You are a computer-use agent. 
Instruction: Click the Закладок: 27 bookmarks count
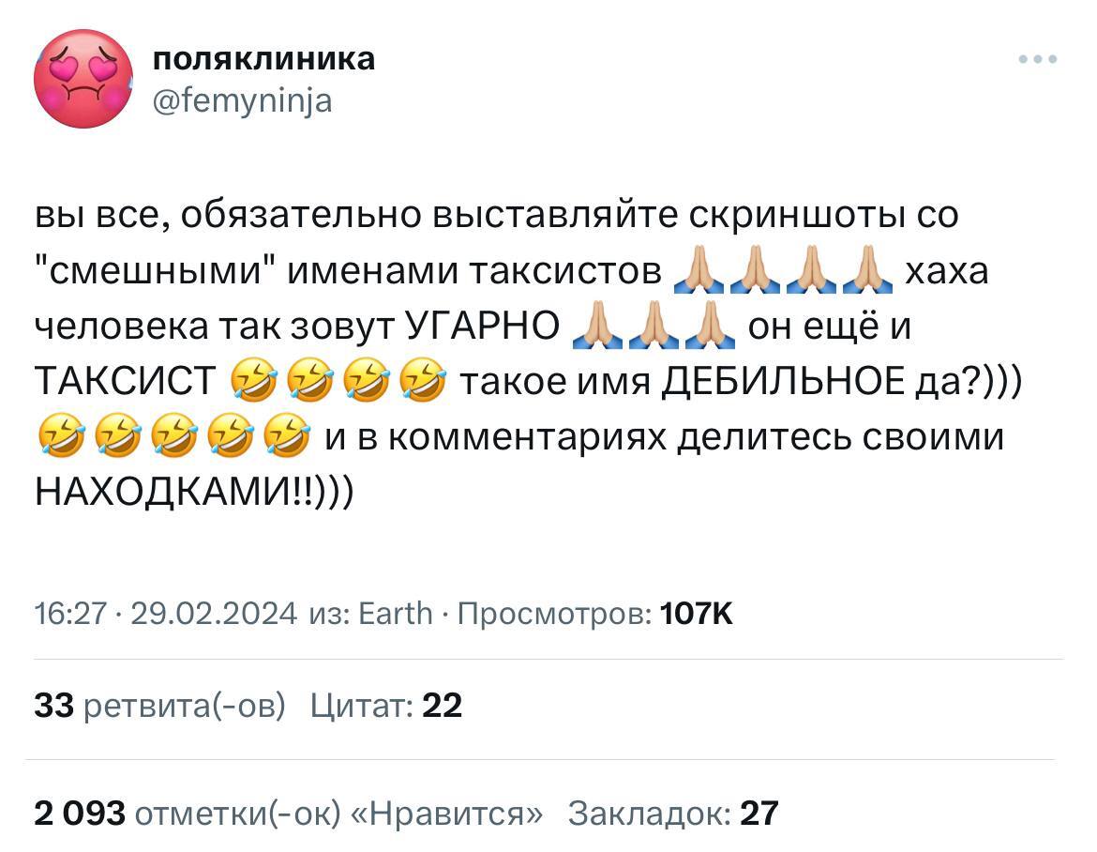(673, 814)
